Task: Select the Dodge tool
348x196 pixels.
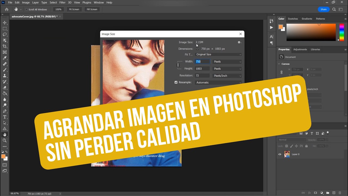Action: [5, 105]
